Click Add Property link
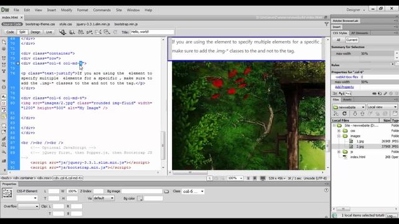The height and width of the screenshot is (224, 399). click(344, 87)
